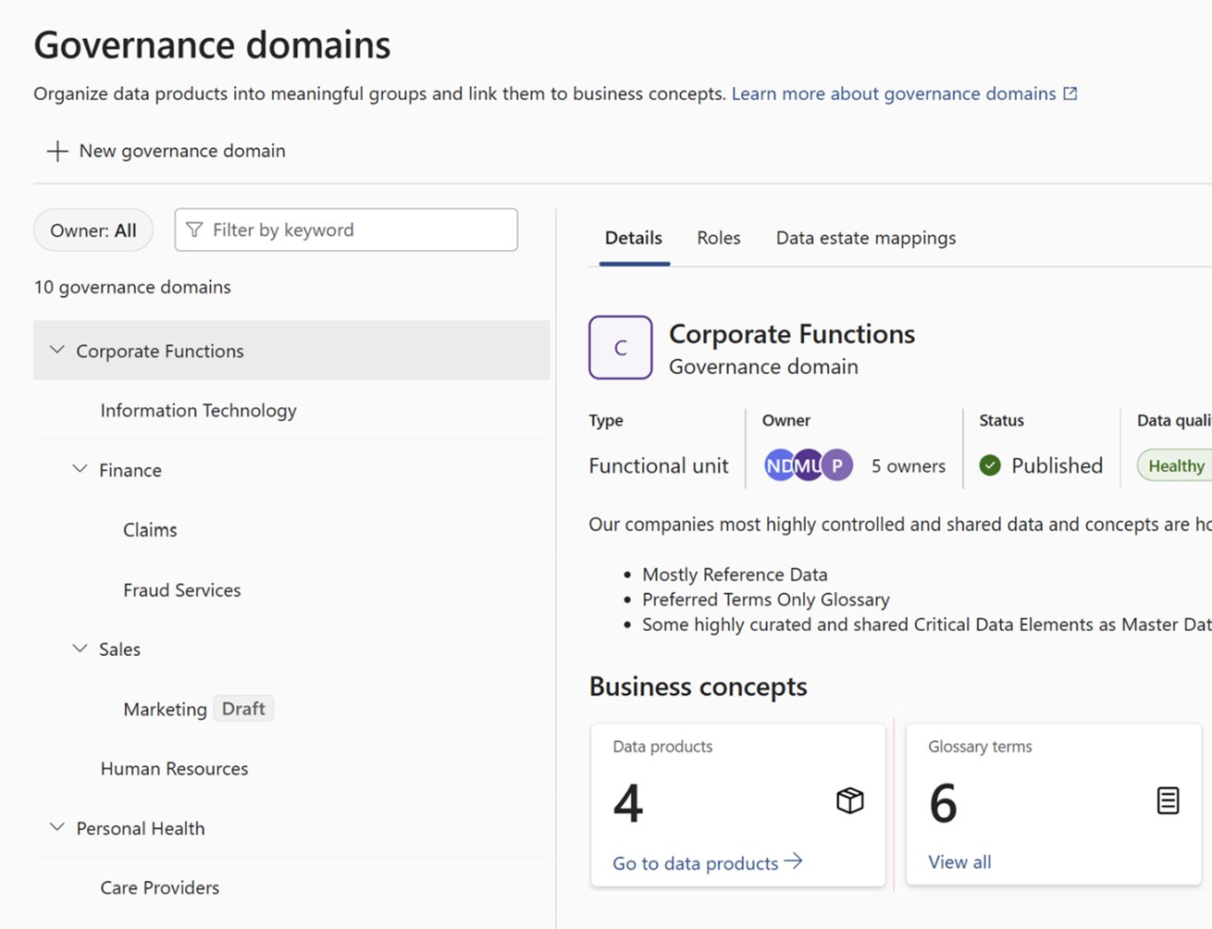The width and height of the screenshot is (1212, 929).
Task: Collapse the Finance tree node
Action: pyautogui.click(x=80, y=469)
